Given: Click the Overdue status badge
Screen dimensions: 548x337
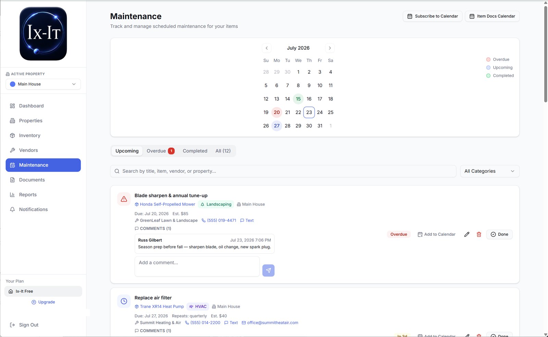Looking at the screenshot, I should pyautogui.click(x=399, y=234).
